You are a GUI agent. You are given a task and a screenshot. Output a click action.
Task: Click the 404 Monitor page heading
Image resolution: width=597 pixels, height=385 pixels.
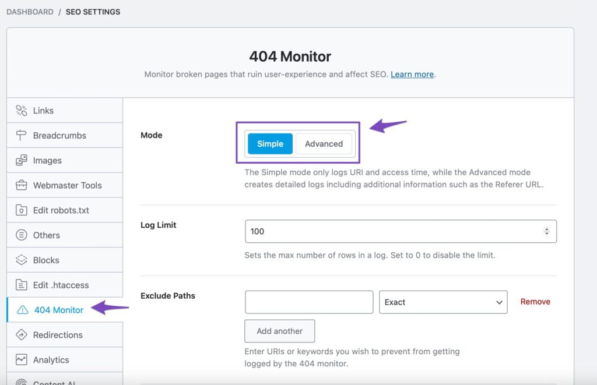pyautogui.click(x=290, y=56)
